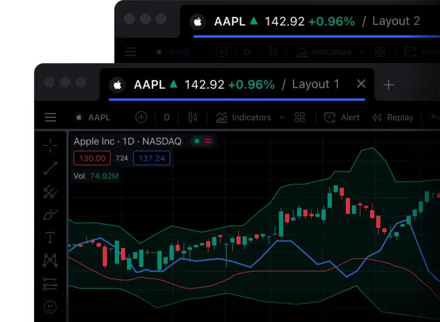Viewport: 440px width, 322px height.
Task: Click the Alert button
Action: tap(342, 117)
